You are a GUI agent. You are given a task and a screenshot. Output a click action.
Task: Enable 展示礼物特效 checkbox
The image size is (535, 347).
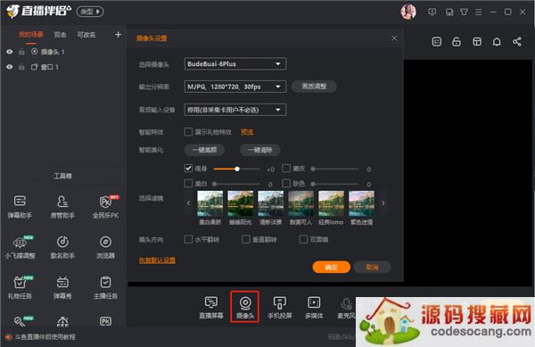point(188,132)
